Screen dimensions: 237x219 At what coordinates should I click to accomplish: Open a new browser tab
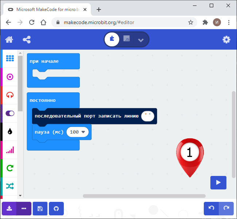tap(99, 9)
